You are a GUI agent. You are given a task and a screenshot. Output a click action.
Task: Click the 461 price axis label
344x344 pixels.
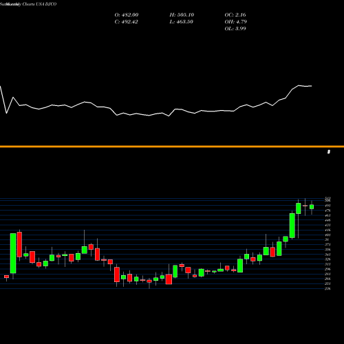[x=327, y=215]
